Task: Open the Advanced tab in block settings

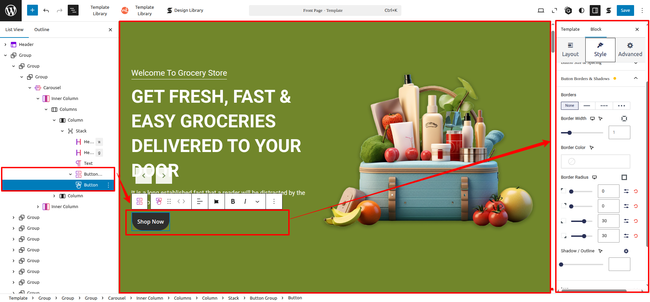Action: [x=630, y=50]
